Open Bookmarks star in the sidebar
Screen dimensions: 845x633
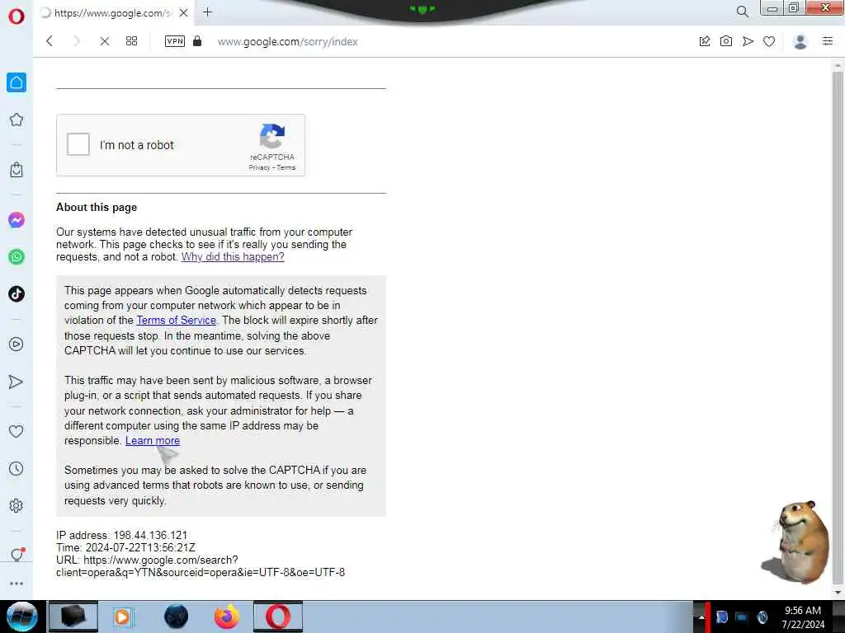(17, 120)
